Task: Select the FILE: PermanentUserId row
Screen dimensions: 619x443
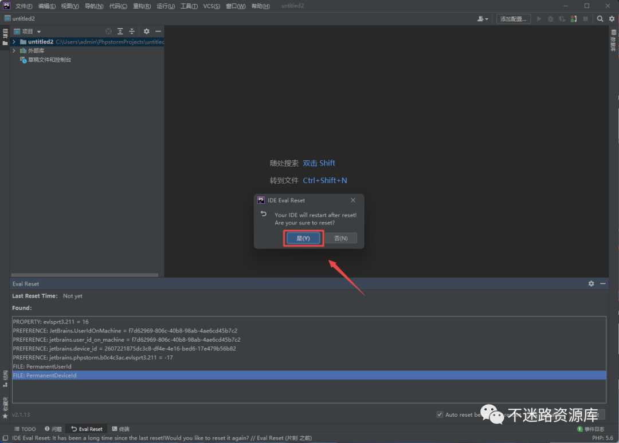Action: (x=309, y=366)
